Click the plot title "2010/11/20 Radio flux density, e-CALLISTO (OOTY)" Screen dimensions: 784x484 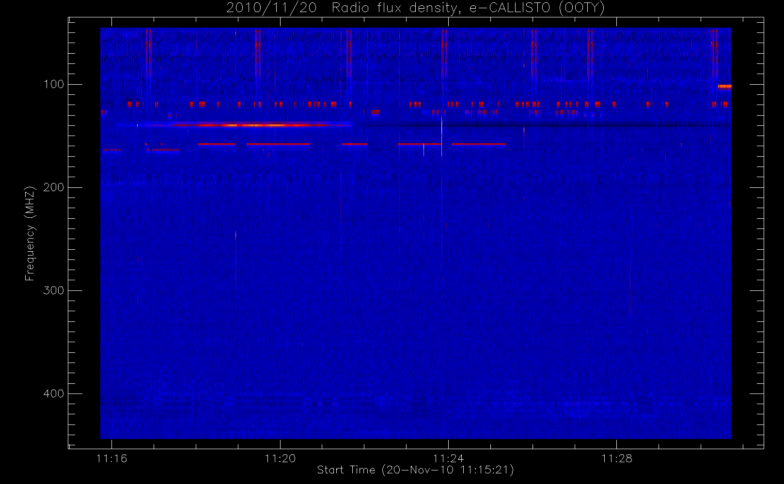(415, 8)
